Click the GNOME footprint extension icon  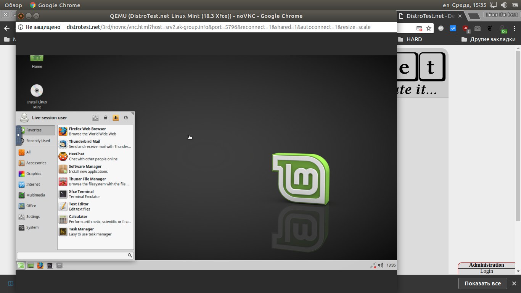[x=490, y=28]
